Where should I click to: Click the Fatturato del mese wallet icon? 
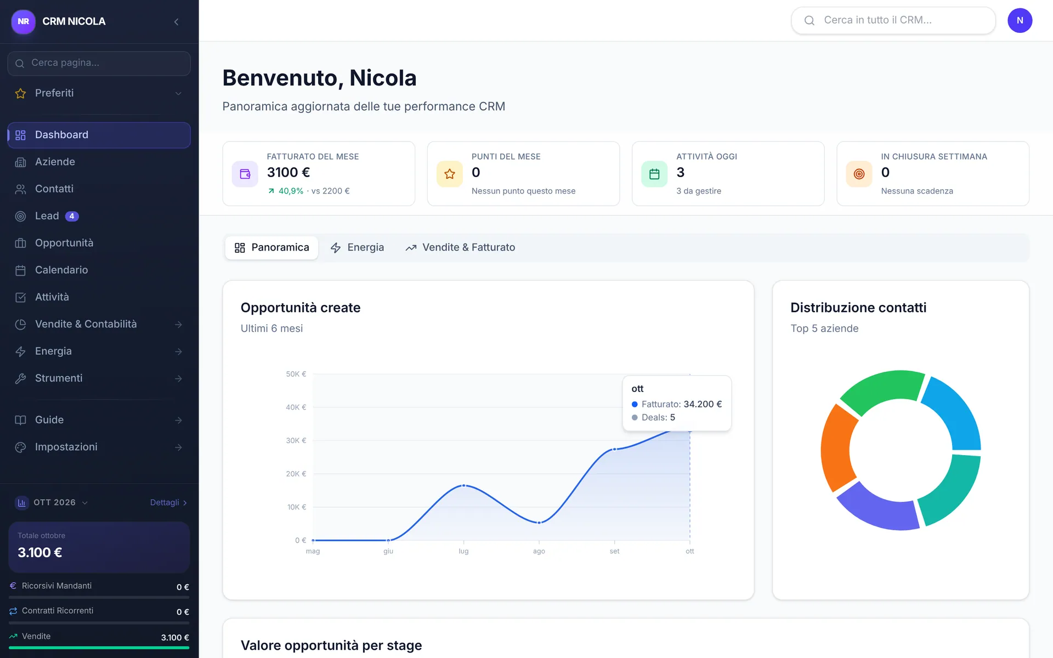point(245,174)
